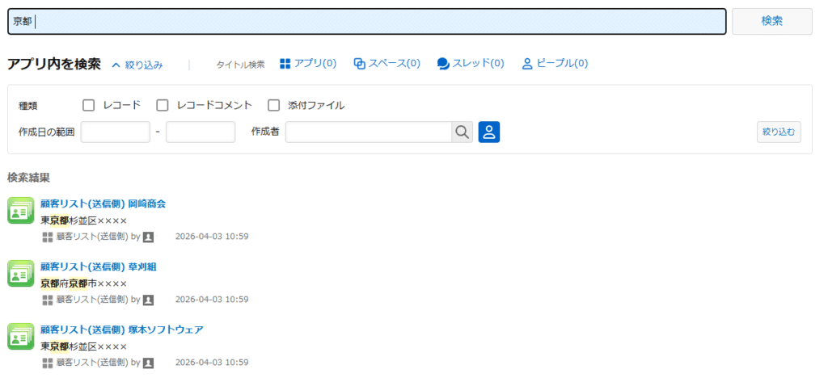Click the magnifier icon in 作成者 field
The height and width of the screenshot is (382, 828).
coord(462,132)
